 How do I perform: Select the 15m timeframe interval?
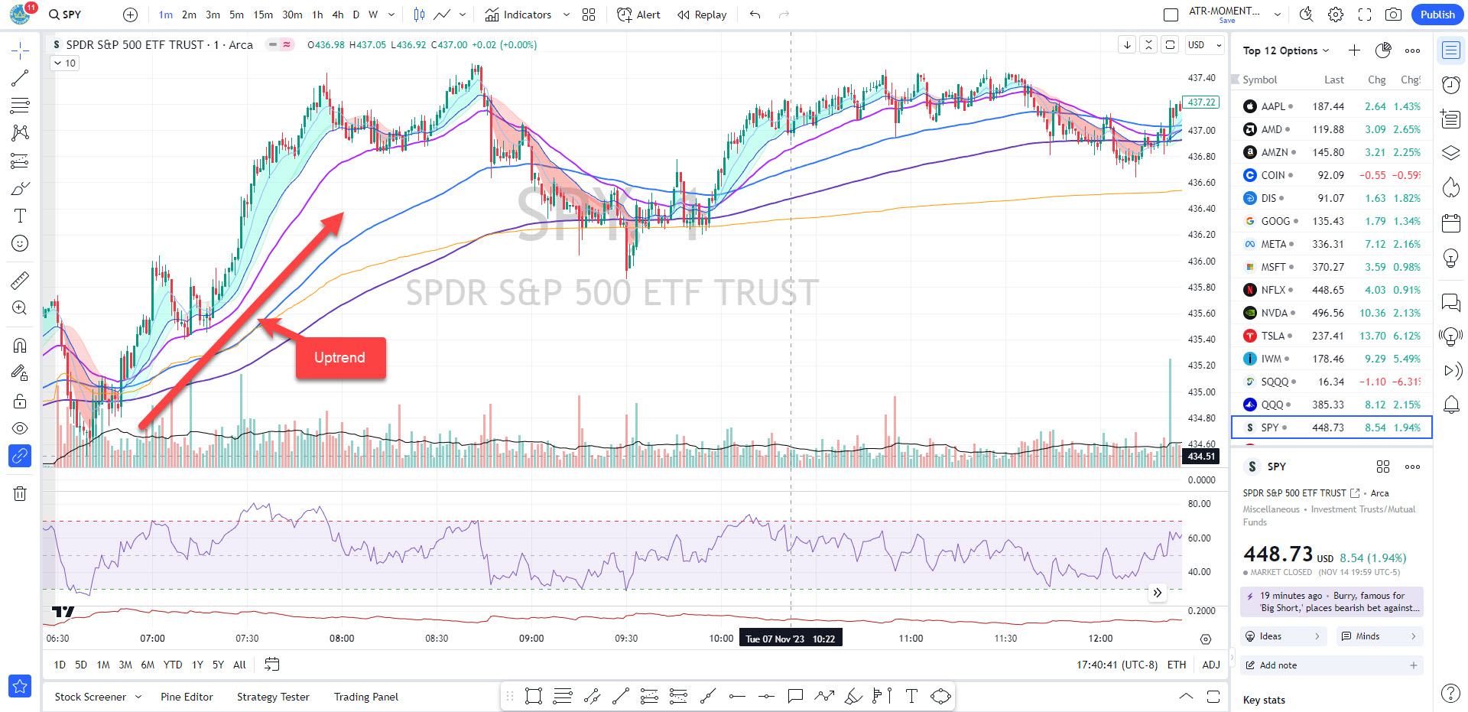click(263, 15)
